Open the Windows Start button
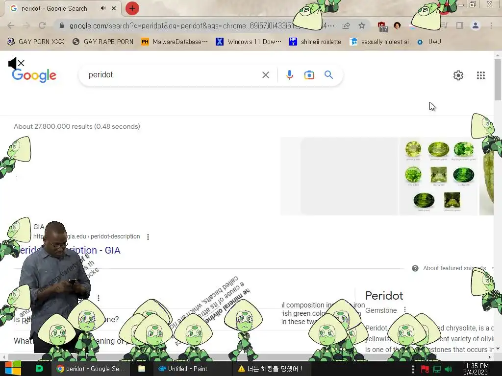 (x=13, y=369)
